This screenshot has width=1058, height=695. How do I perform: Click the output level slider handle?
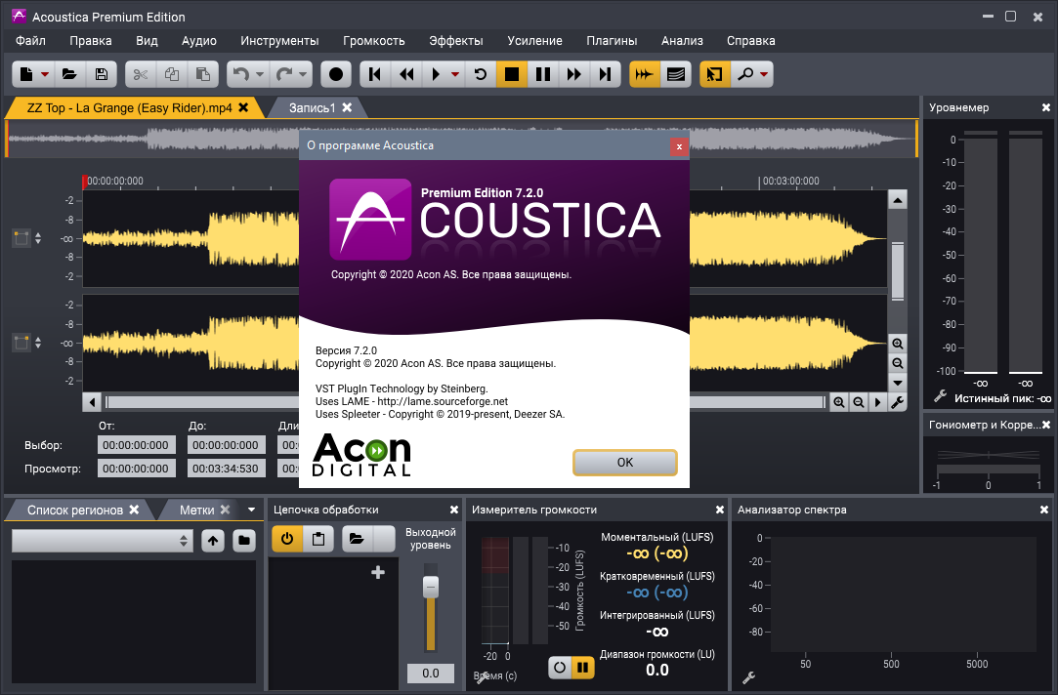[431, 587]
